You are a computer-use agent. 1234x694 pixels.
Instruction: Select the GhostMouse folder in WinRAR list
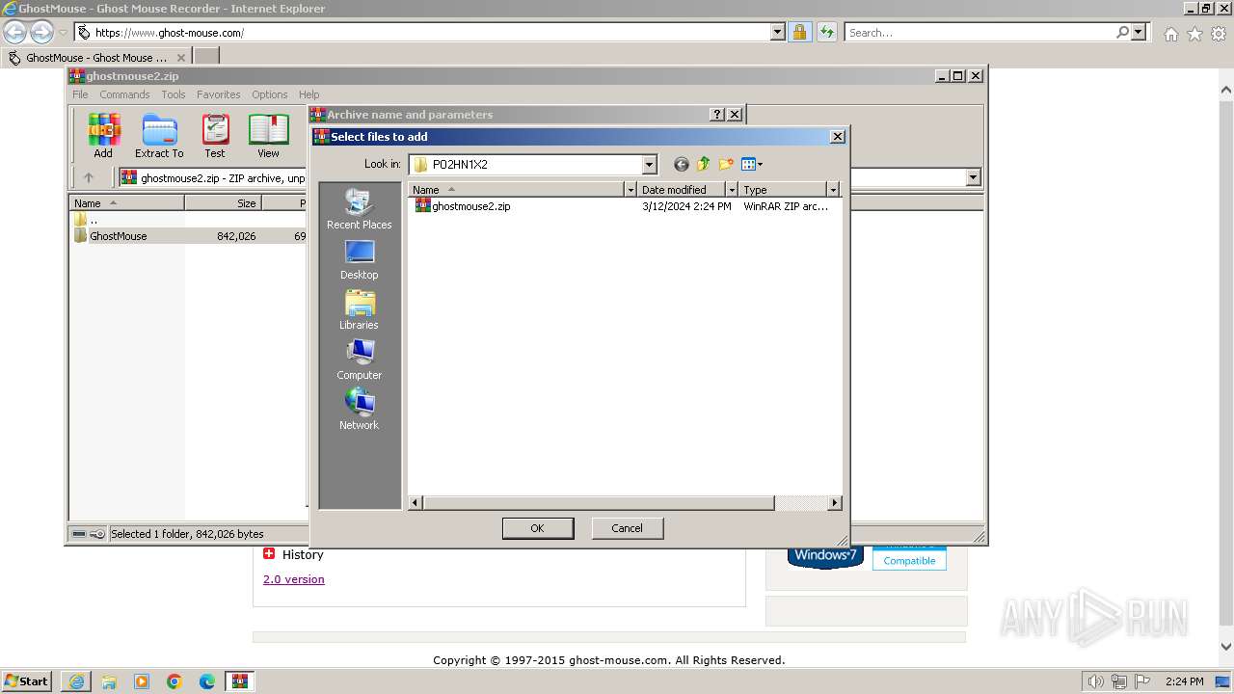click(118, 236)
